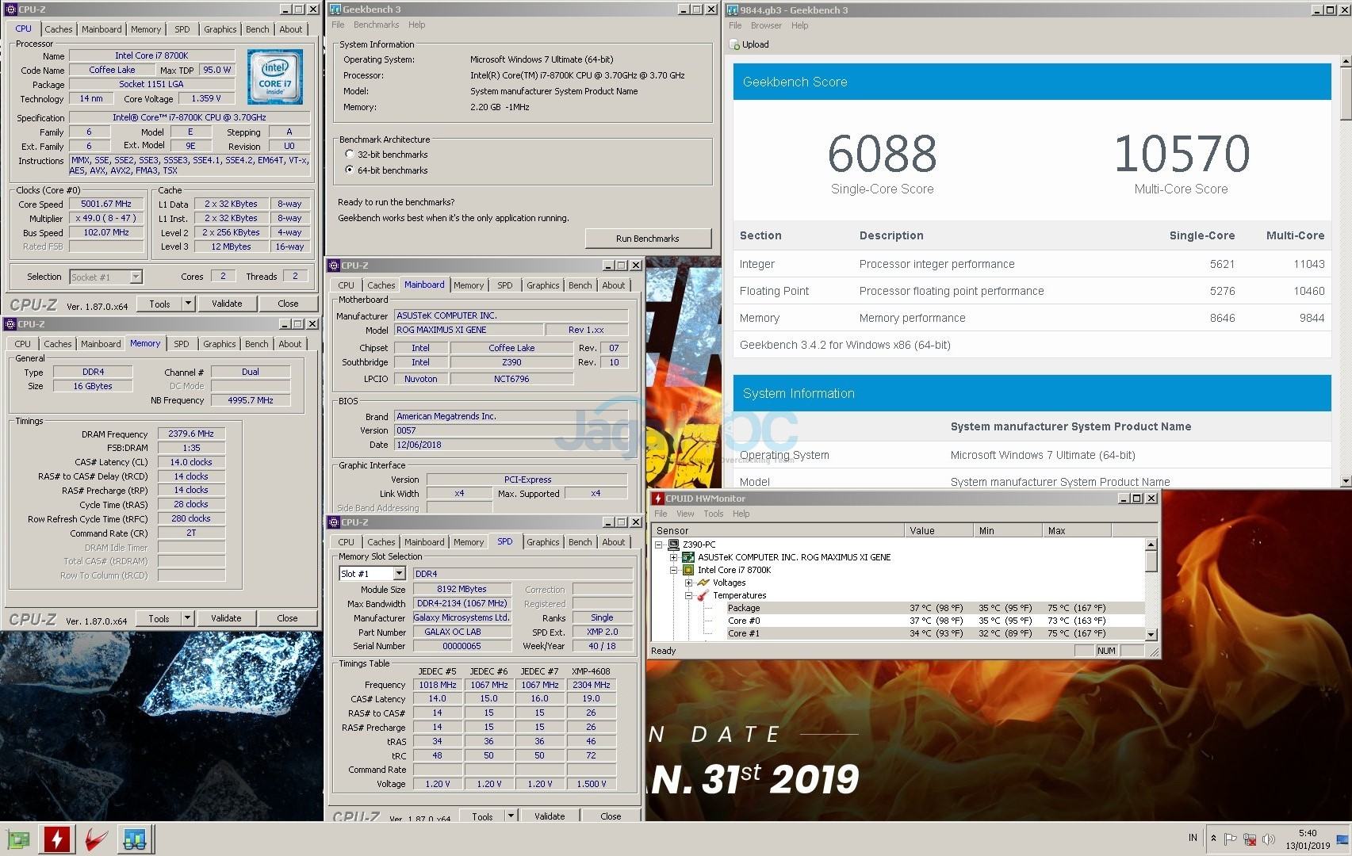The width and height of the screenshot is (1352, 856).
Task: Open the red swoosh app in the taskbar
Action: 96,839
